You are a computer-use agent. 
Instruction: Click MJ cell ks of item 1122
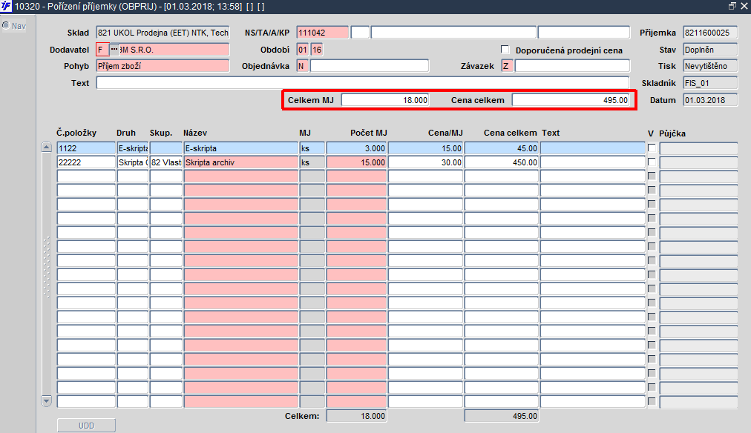pyautogui.click(x=312, y=148)
